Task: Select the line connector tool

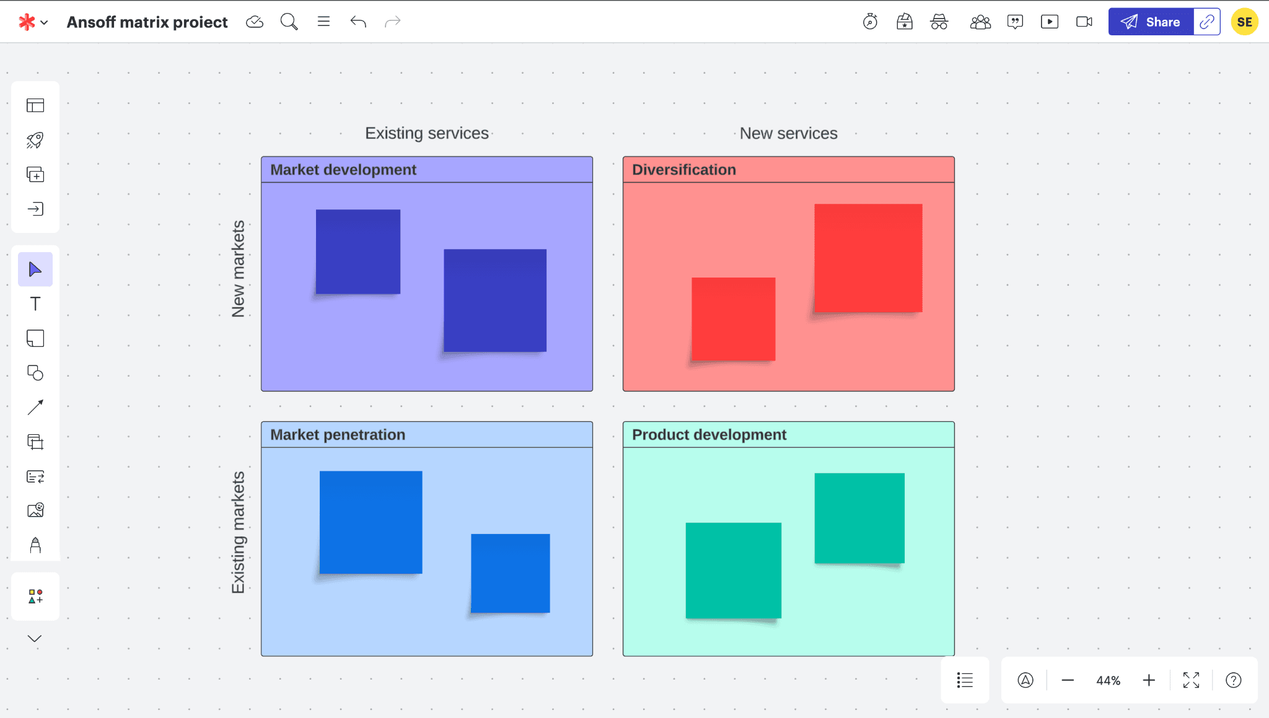Action: tap(35, 408)
